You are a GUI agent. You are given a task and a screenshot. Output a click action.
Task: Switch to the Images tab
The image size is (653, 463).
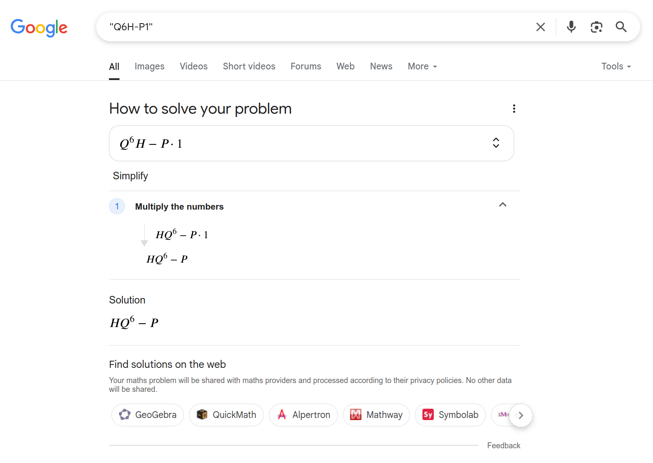[149, 67]
